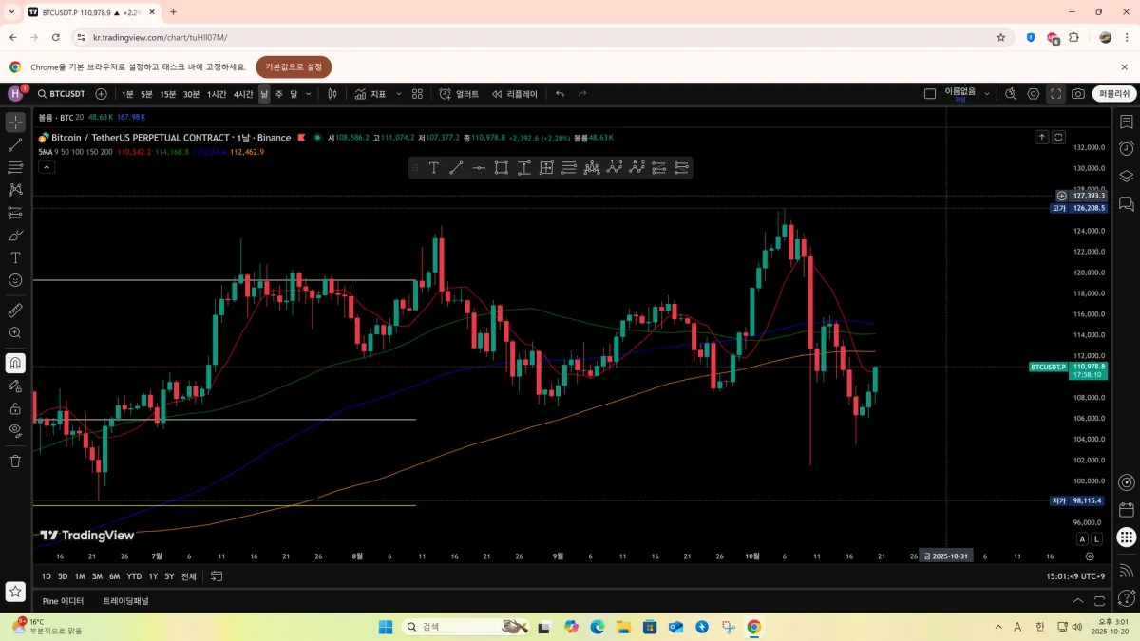
Task: Open the BTCUSDT symbol search
Action: point(62,94)
